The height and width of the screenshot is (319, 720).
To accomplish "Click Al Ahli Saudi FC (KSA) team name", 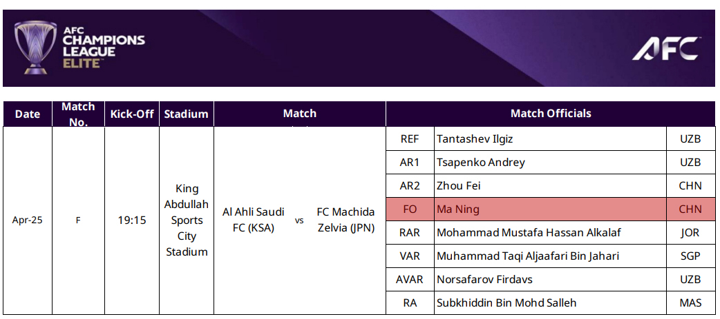I will pos(254,220).
